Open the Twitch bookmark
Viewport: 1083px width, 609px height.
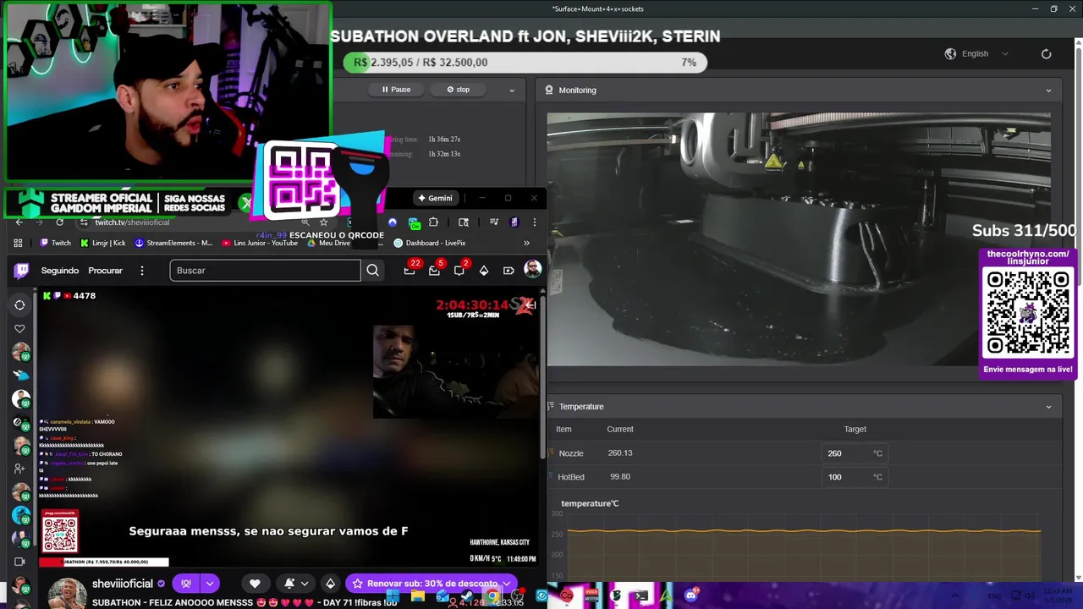(56, 243)
